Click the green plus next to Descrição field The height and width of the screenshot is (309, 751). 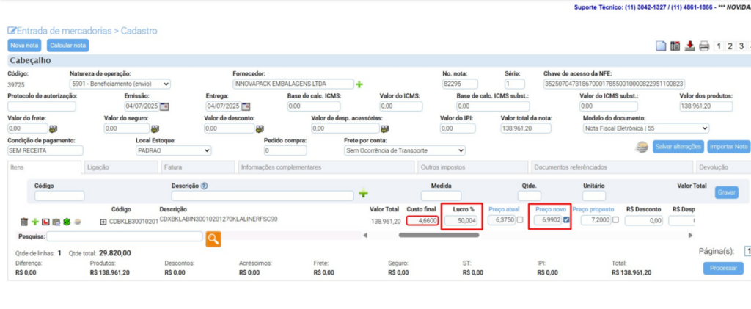(x=364, y=194)
